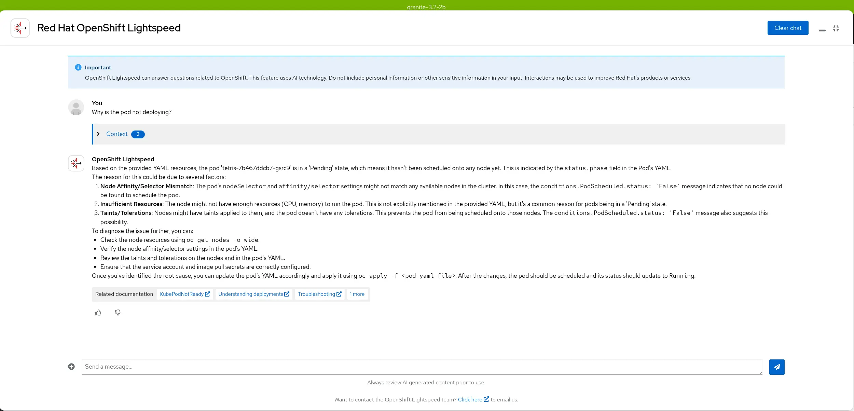Click the granite-3.2-2b model label
The width and height of the screenshot is (854, 411).
[426, 7]
